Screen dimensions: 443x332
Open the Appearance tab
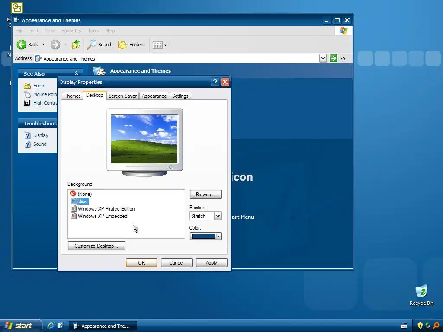pyautogui.click(x=154, y=96)
